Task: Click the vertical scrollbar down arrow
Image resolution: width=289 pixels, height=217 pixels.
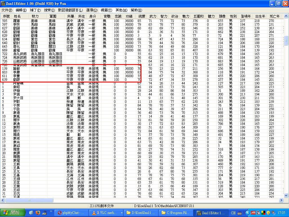Action: pyautogui.click(x=286, y=196)
